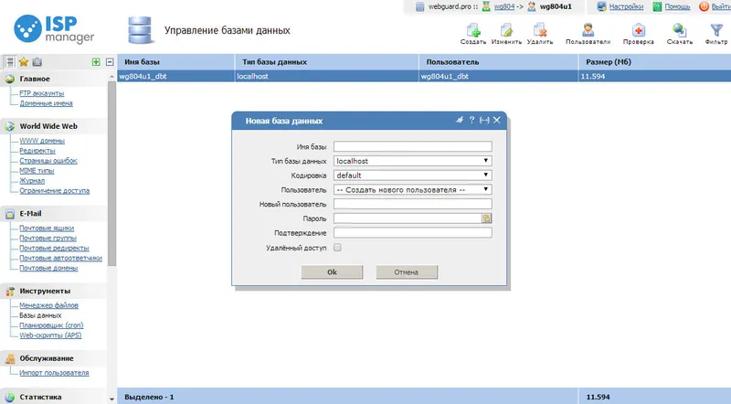The image size is (731, 404).
Task: Open the Импорт пользователя link
Action: [x=54, y=373]
